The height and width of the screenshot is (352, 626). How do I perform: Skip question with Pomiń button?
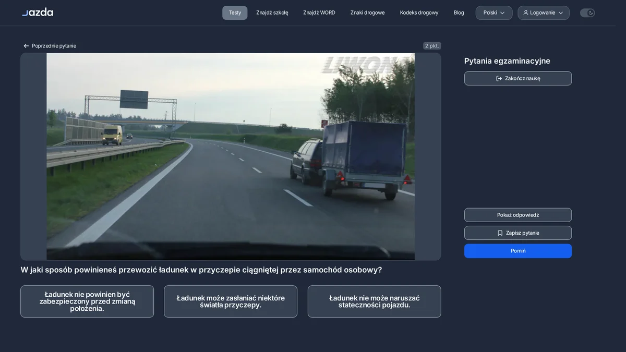(x=518, y=251)
